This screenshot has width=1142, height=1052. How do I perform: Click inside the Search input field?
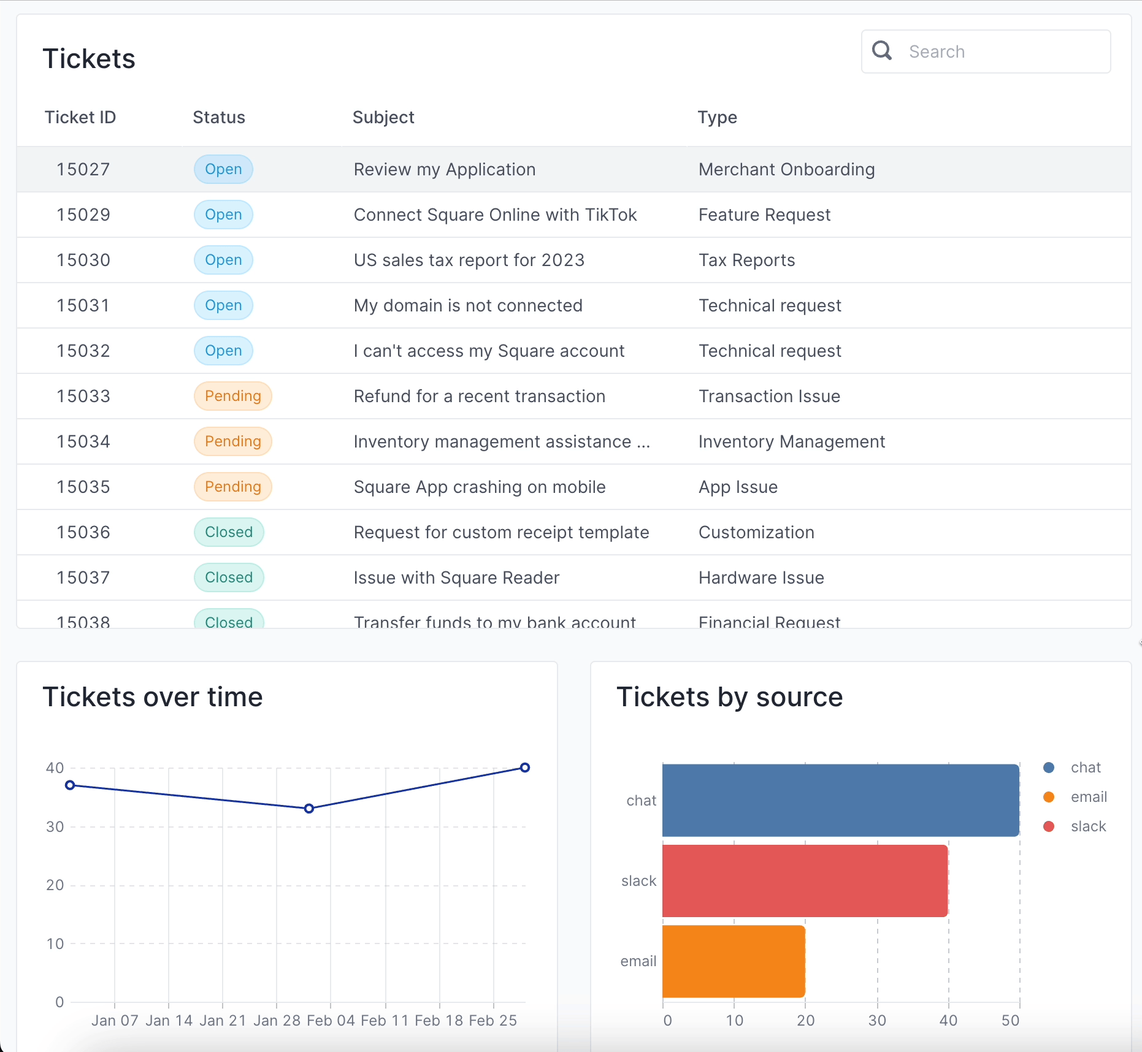point(1000,51)
